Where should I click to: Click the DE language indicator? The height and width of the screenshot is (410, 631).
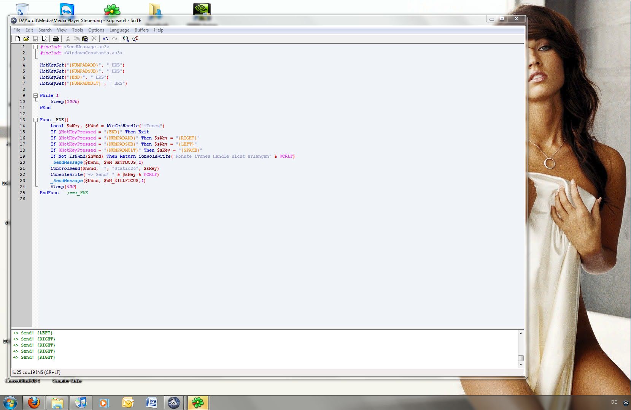(614, 402)
